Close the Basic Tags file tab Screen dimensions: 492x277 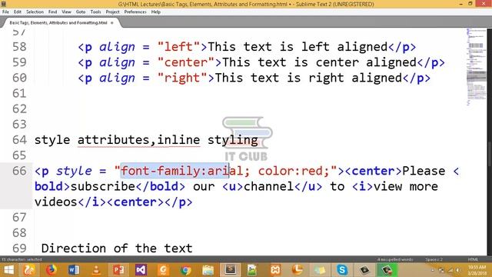[x=112, y=23]
